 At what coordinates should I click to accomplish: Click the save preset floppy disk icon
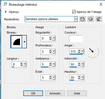(83, 19)
